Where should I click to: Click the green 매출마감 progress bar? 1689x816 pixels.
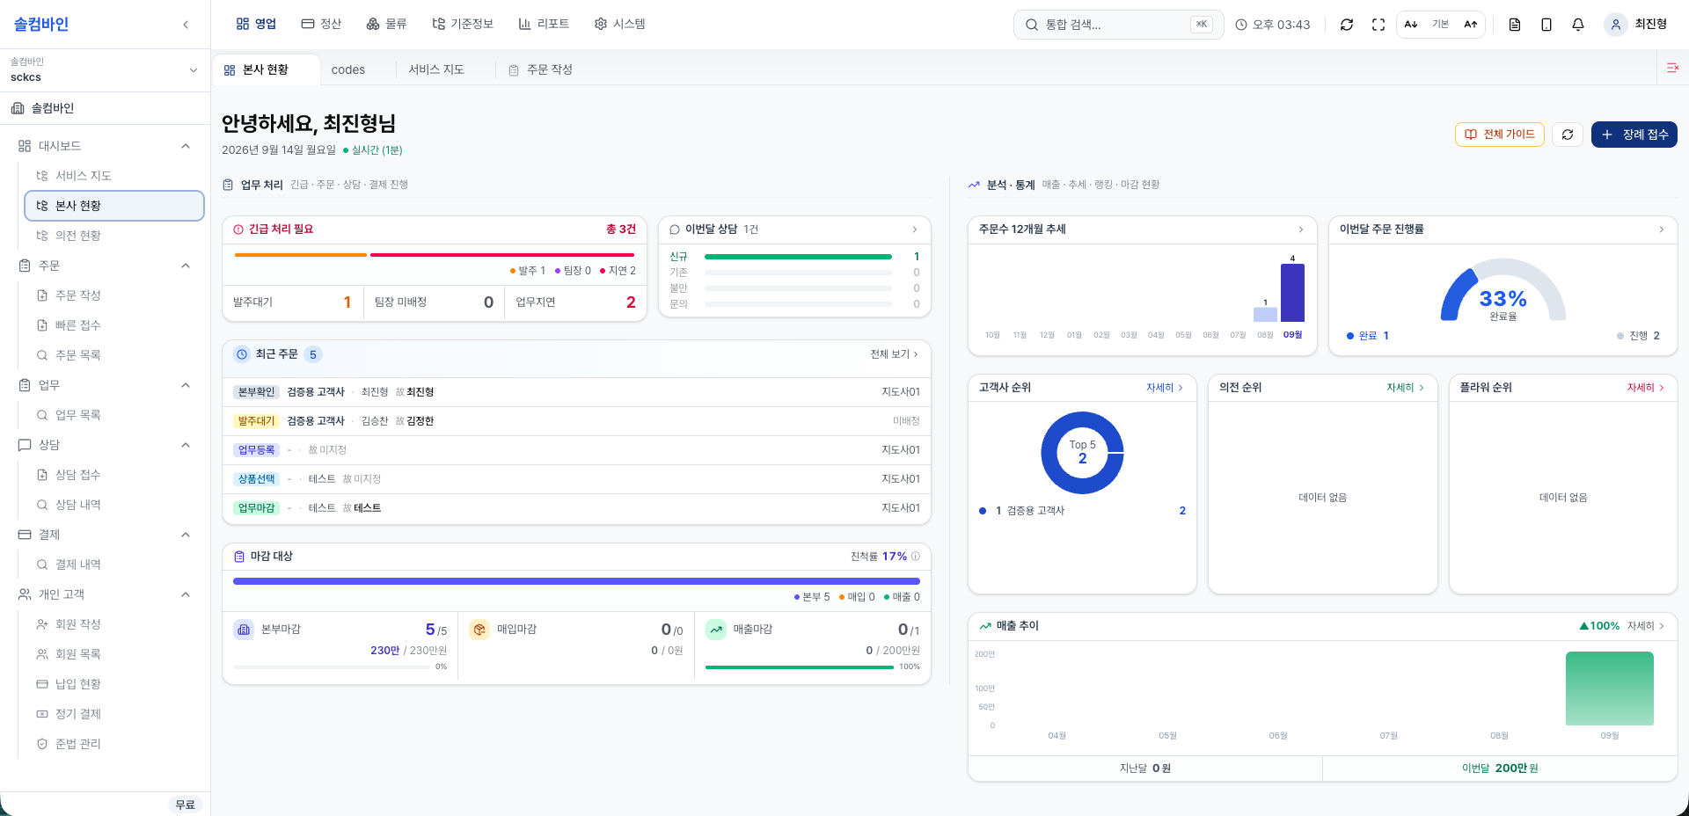(x=800, y=667)
